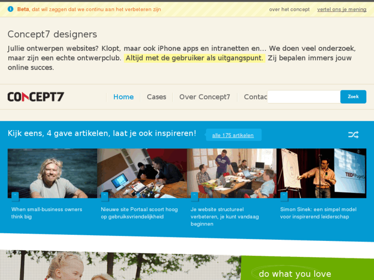Click caret tab under TEDx speaker photo
Image resolution: width=374 pixels, height=280 pixels.
pyautogui.click(x=284, y=196)
